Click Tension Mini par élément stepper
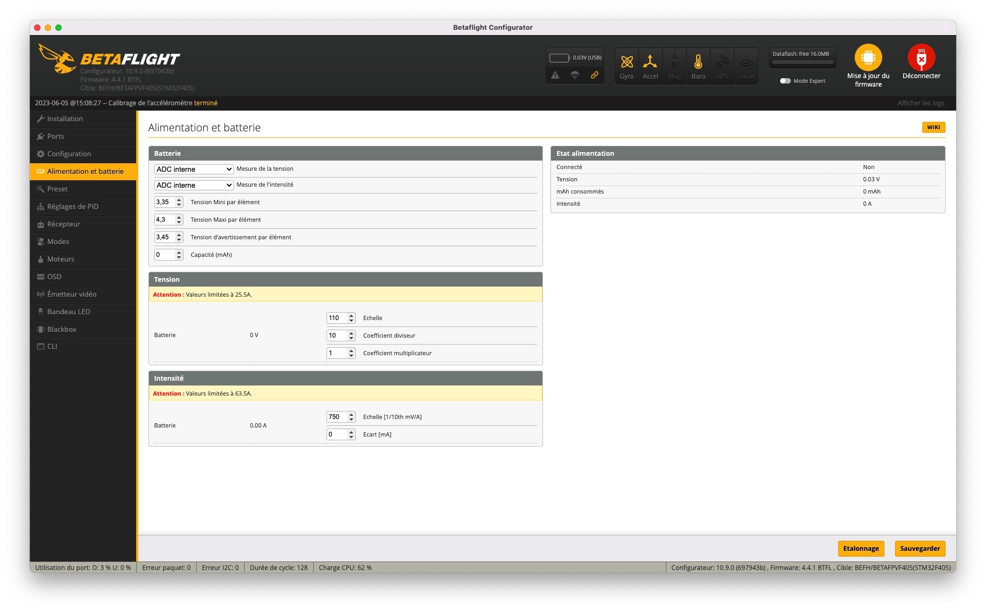 point(179,202)
